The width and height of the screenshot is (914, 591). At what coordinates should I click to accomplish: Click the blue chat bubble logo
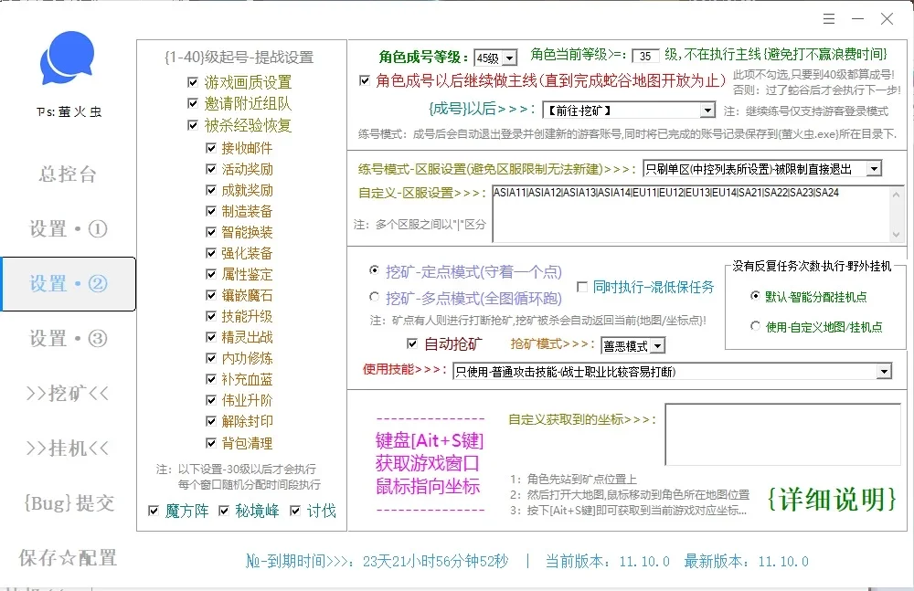[67, 58]
